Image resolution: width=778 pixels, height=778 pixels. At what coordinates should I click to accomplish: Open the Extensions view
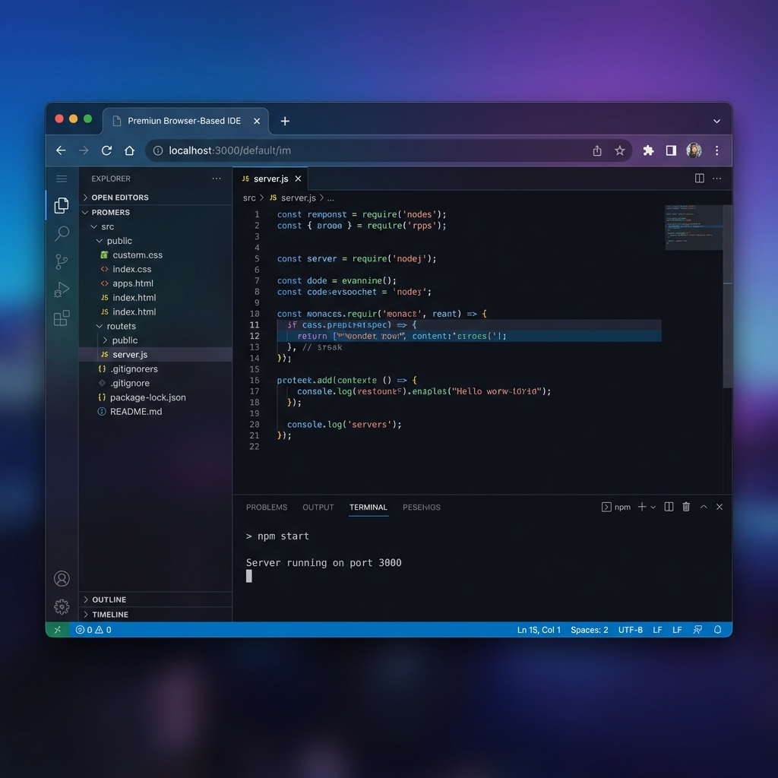pos(62,318)
